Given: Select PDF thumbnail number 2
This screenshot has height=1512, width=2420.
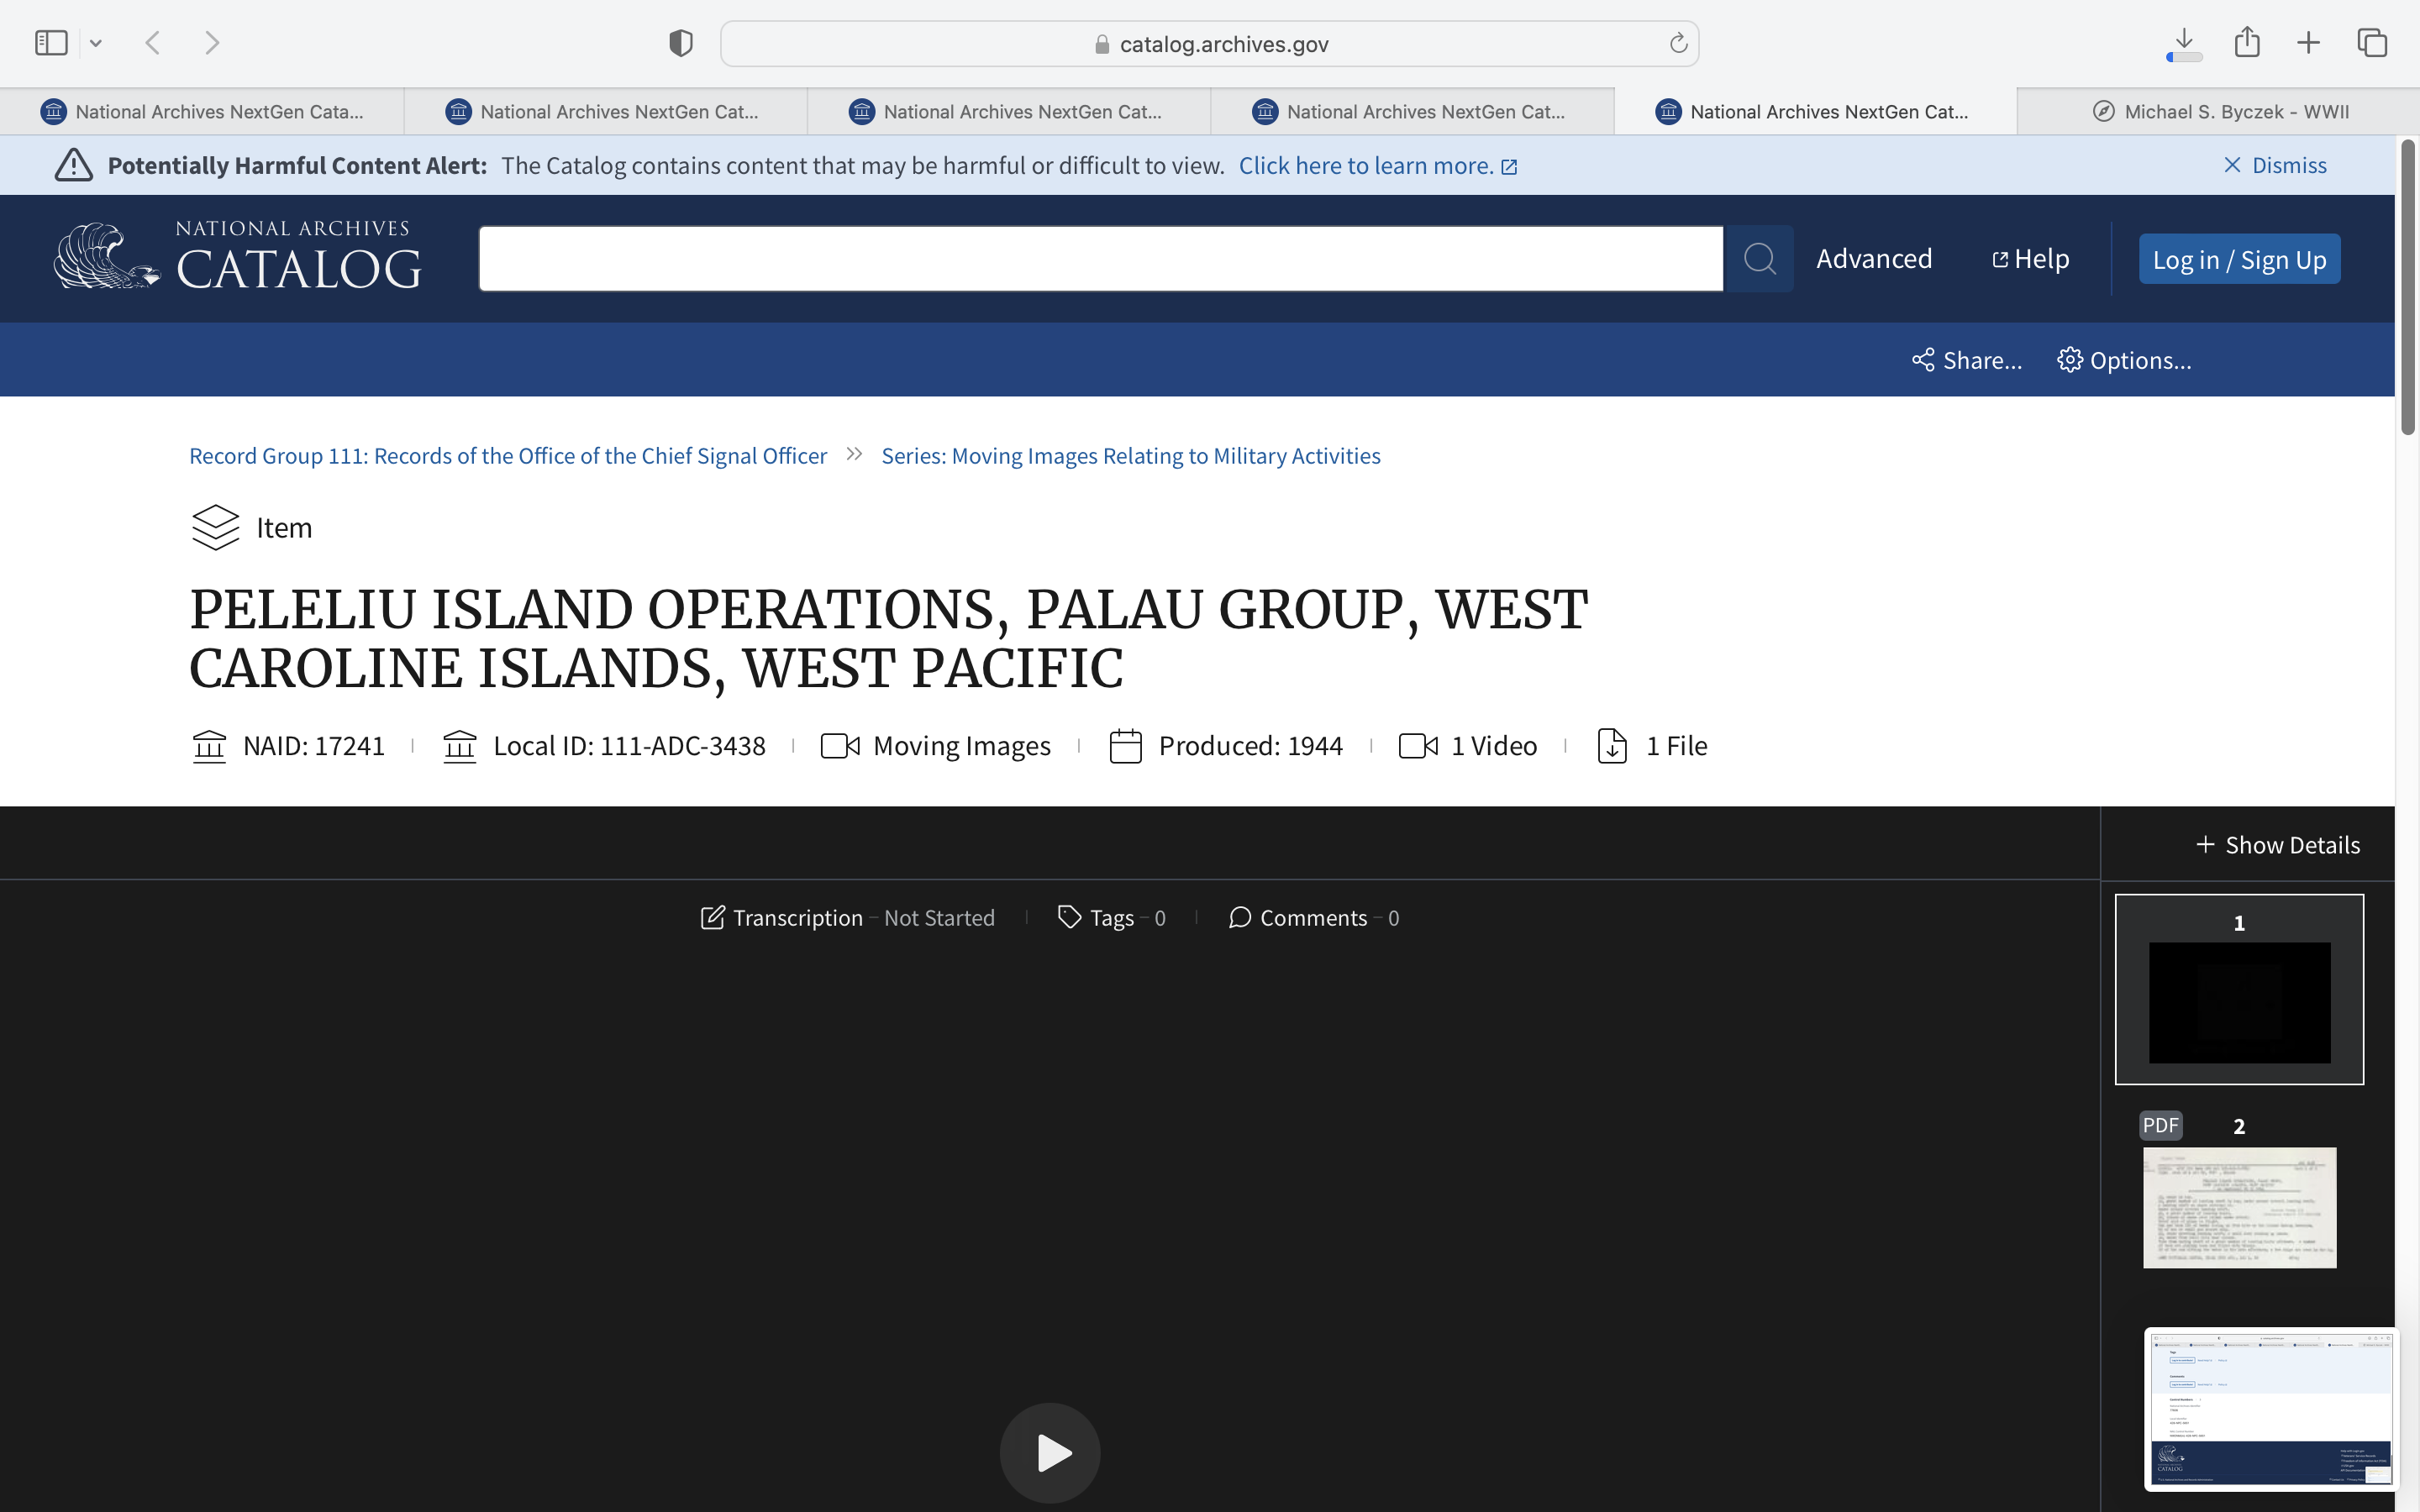Looking at the screenshot, I should click(x=2239, y=1206).
